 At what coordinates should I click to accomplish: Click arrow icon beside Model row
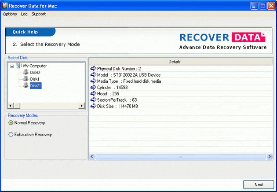coord(93,75)
